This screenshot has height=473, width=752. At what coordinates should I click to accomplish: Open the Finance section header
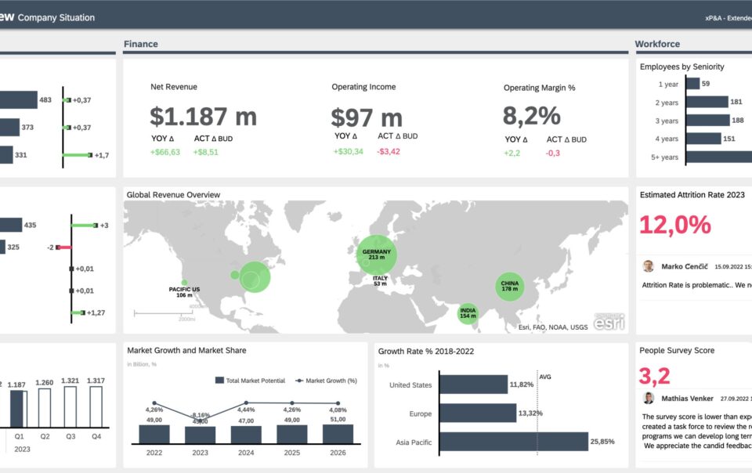click(x=140, y=44)
